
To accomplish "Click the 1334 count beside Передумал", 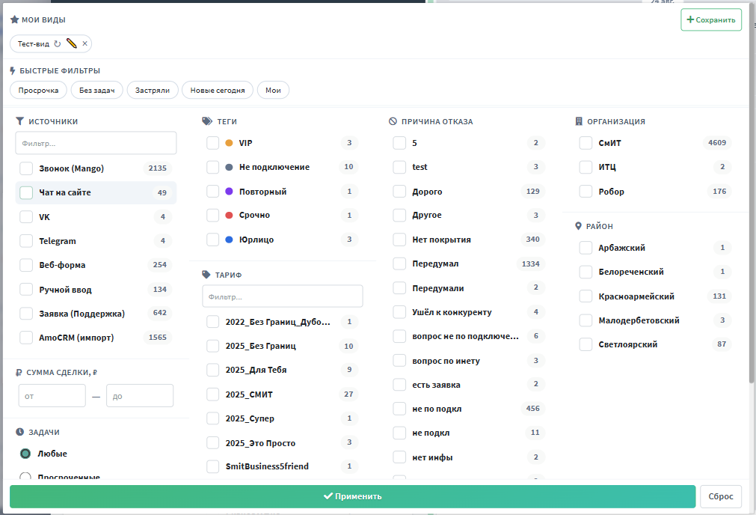I will click(530, 264).
